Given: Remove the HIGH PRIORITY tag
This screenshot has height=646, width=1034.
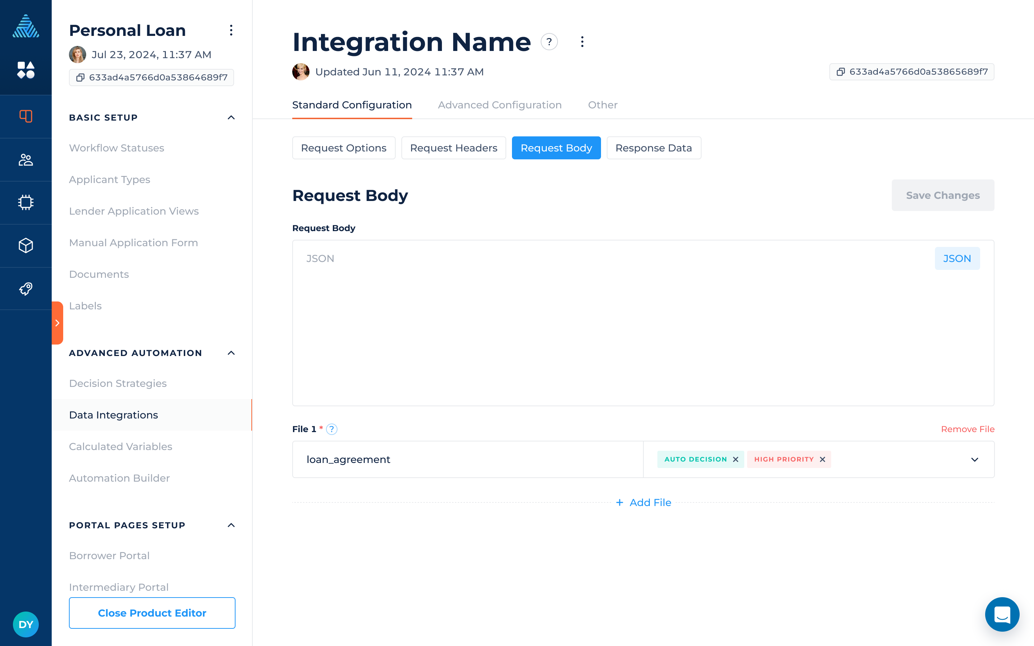Looking at the screenshot, I should pyautogui.click(x=823, y=459).
